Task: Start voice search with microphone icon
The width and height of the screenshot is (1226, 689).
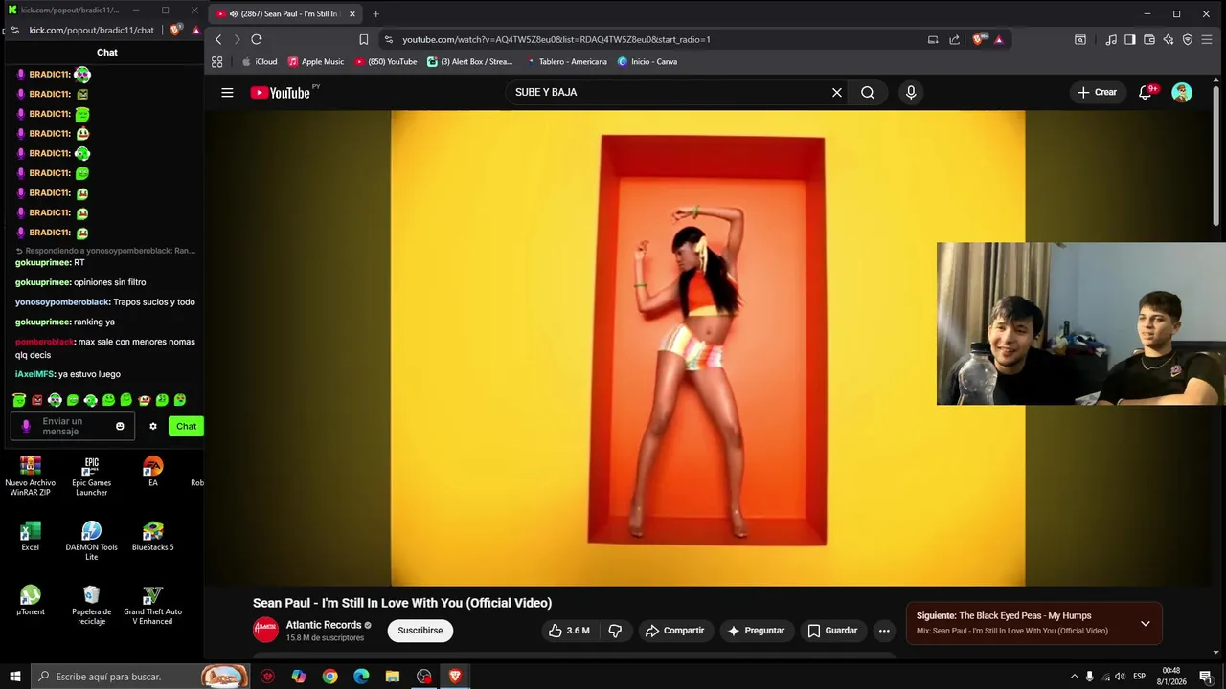Action: (x=911, y=93)
